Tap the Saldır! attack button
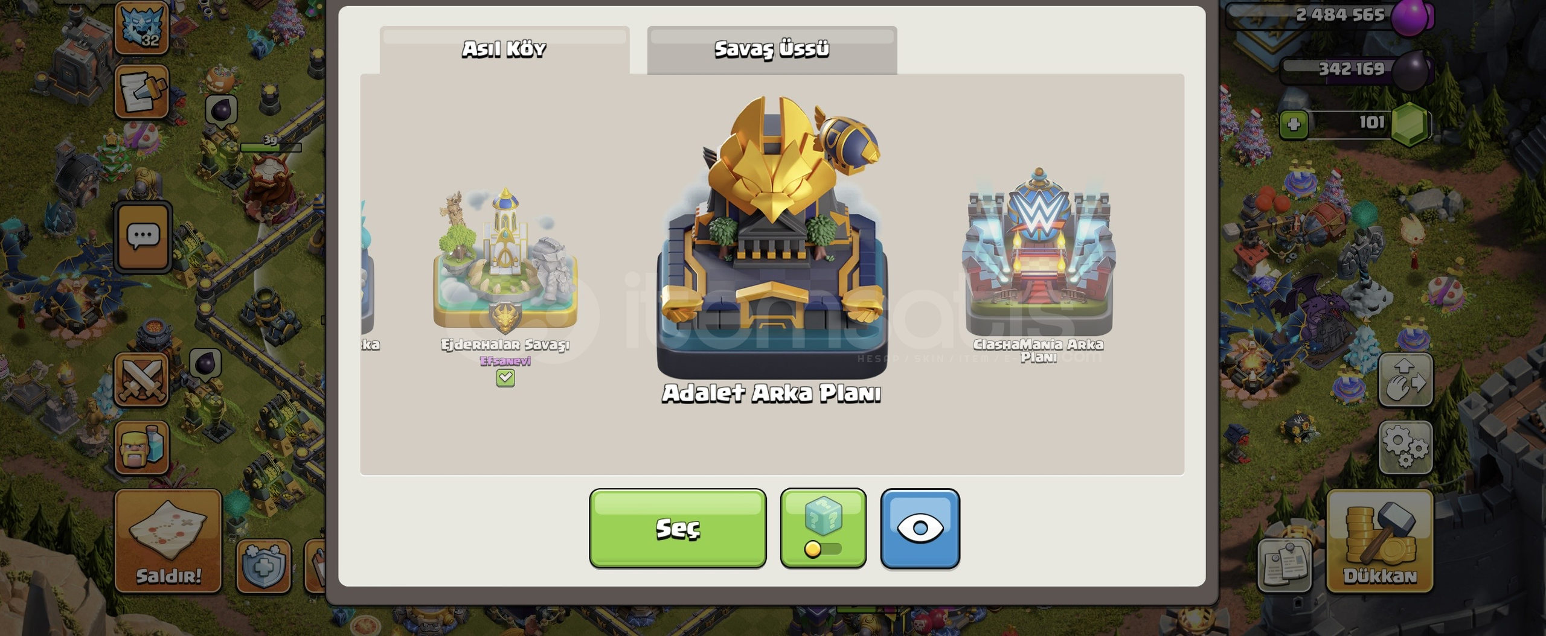 tap(168, 541)
